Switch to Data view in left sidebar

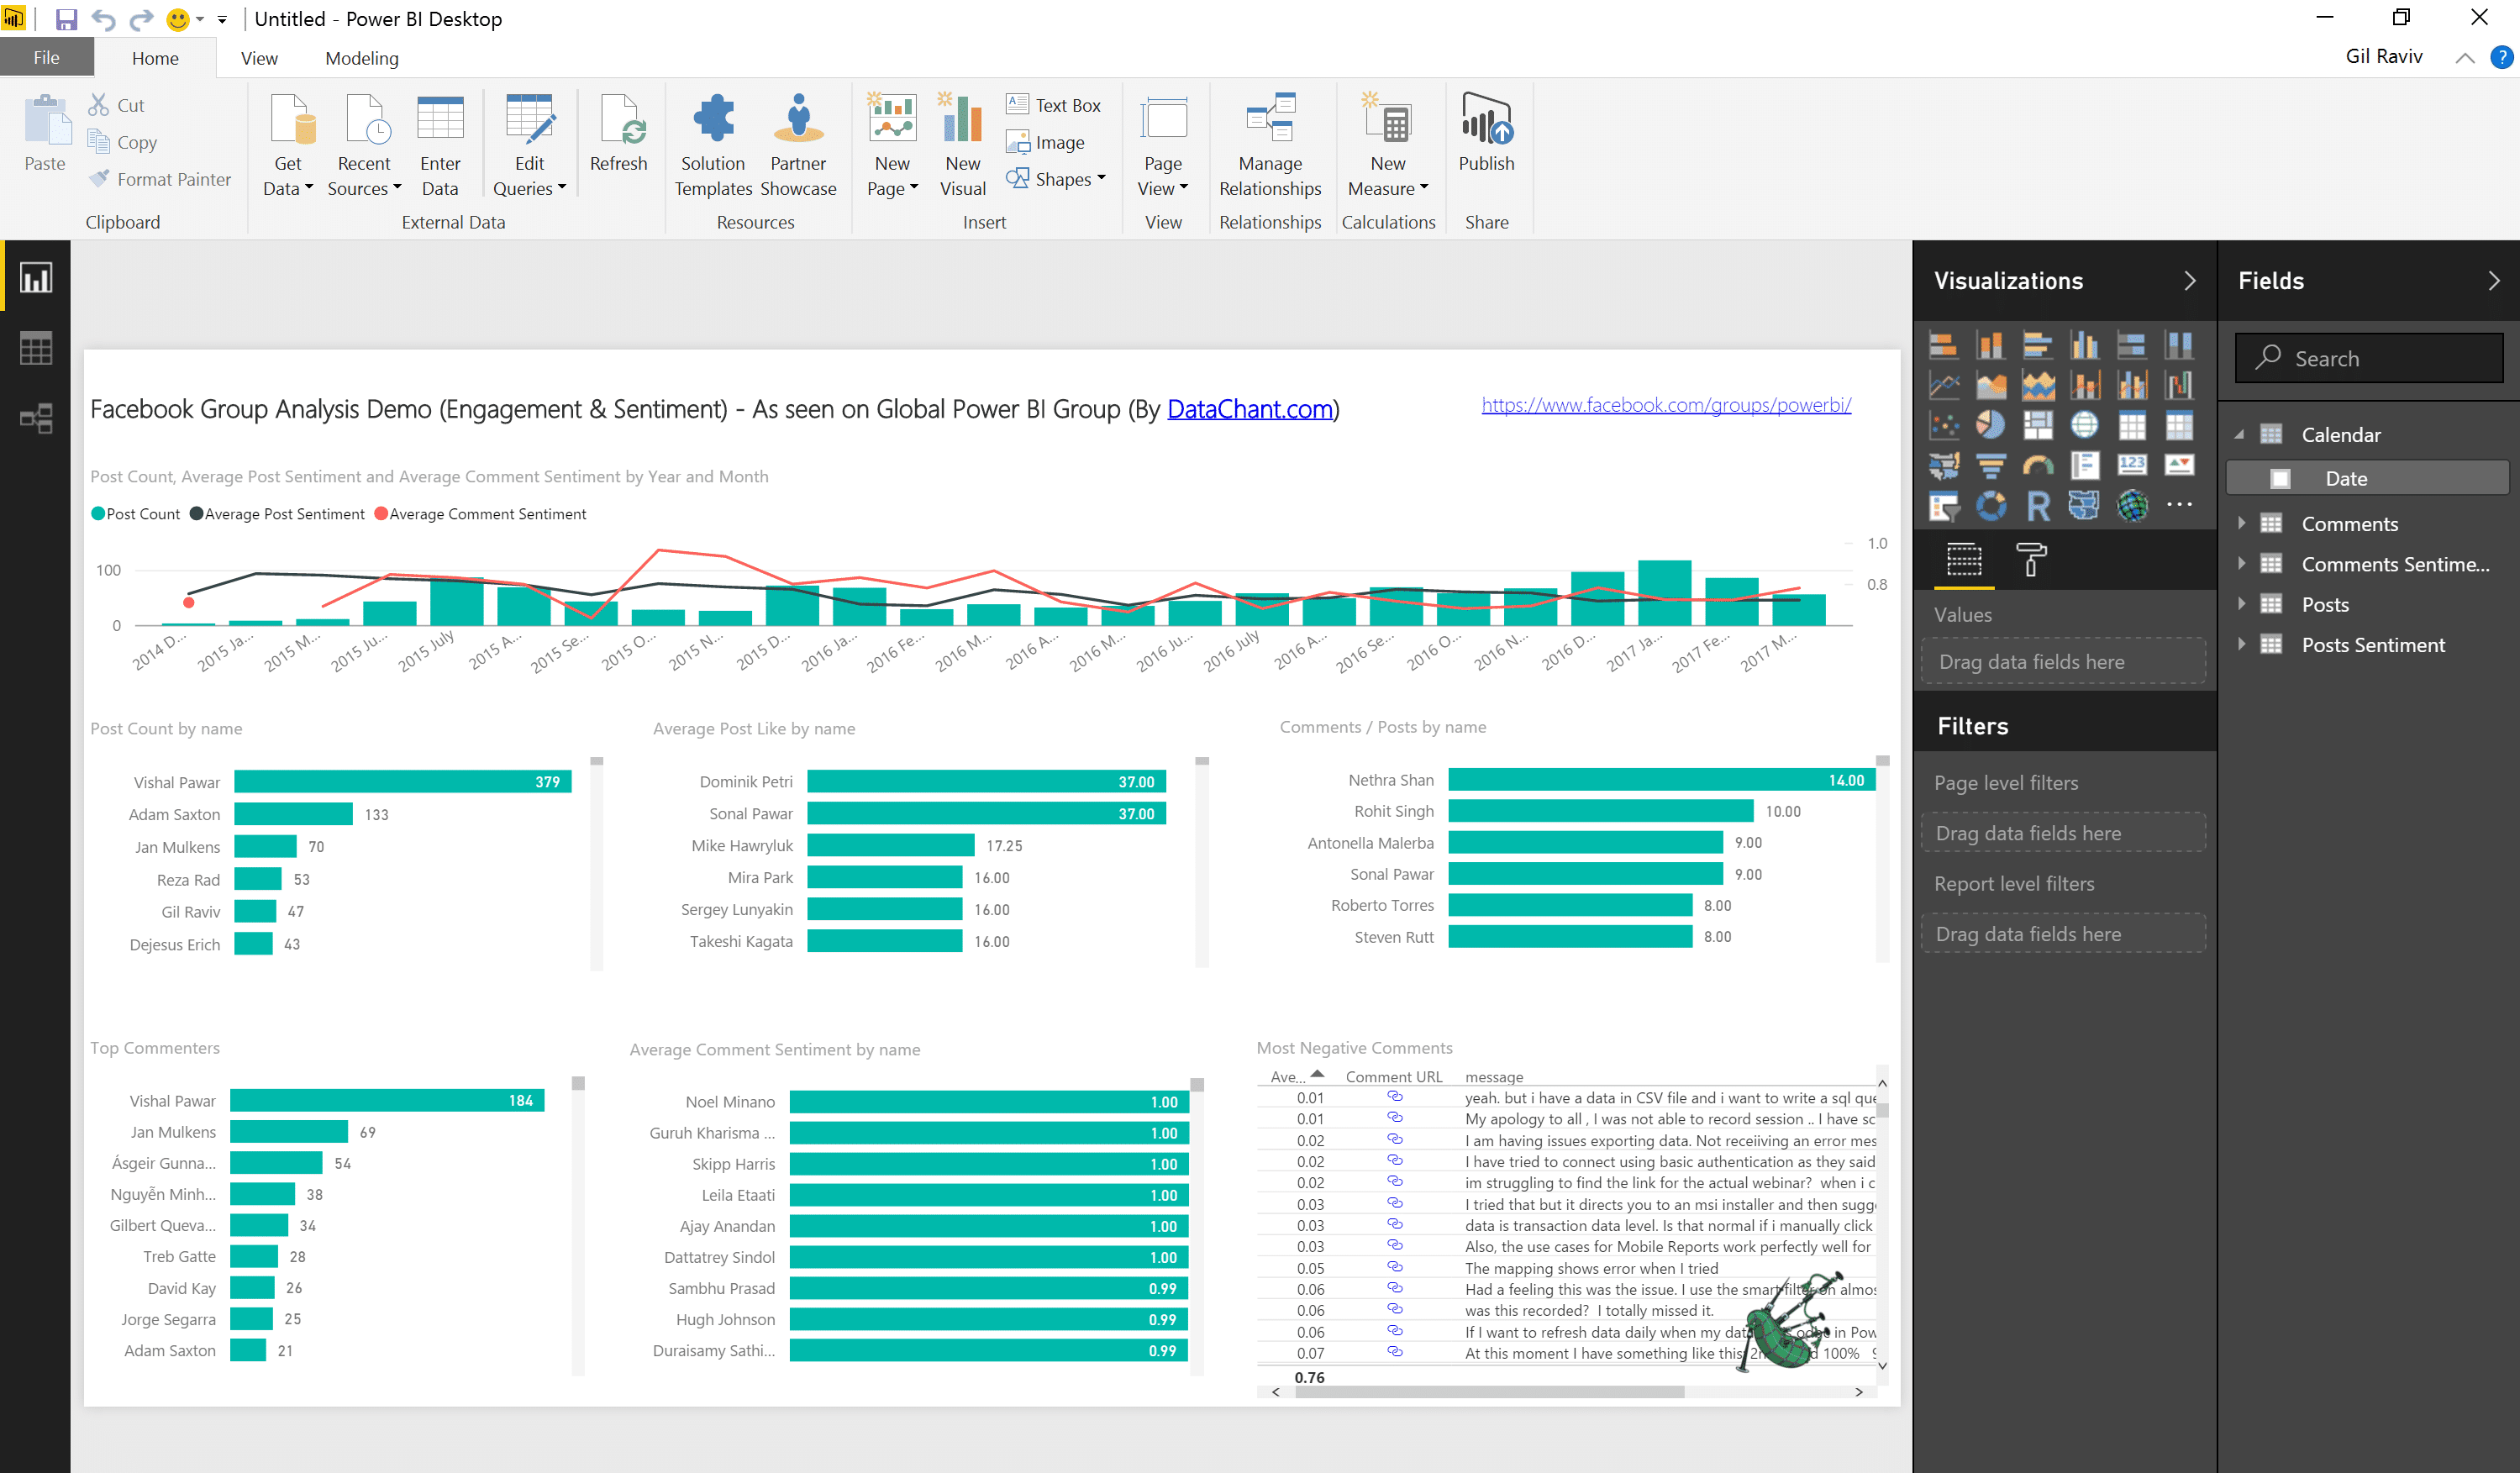(36, 348)
